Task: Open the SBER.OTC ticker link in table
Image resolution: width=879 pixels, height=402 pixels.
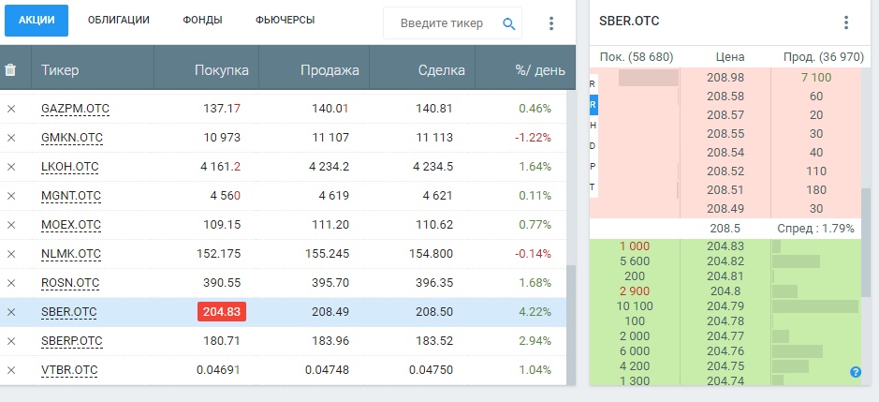Action: [69, 312]
